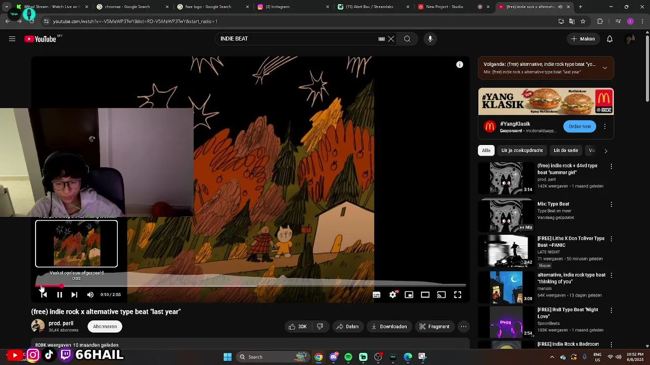Open the notifications bell
This screenshot has height=365, width=650.
coord(609,39)
